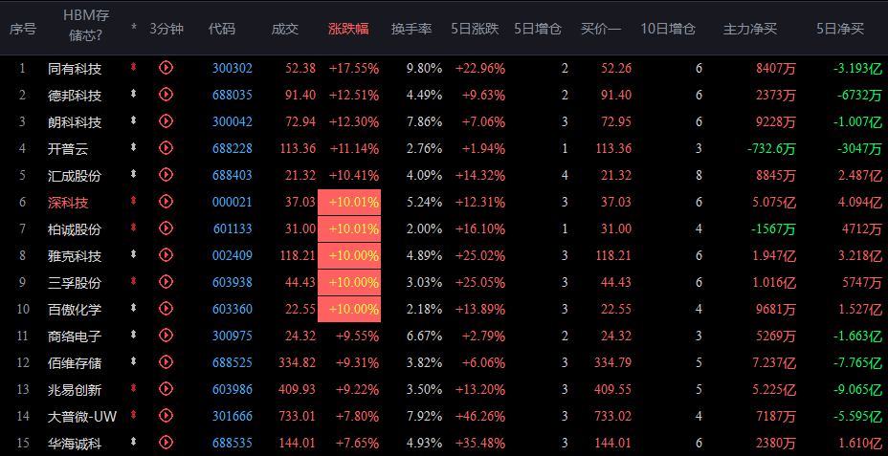Click the 序号 column header
Image resolution: width=888 pixels, height=456 pixels.
click(x=23, y=29)
